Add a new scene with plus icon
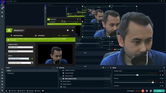The image size is (166, 93). click(53, 68)
